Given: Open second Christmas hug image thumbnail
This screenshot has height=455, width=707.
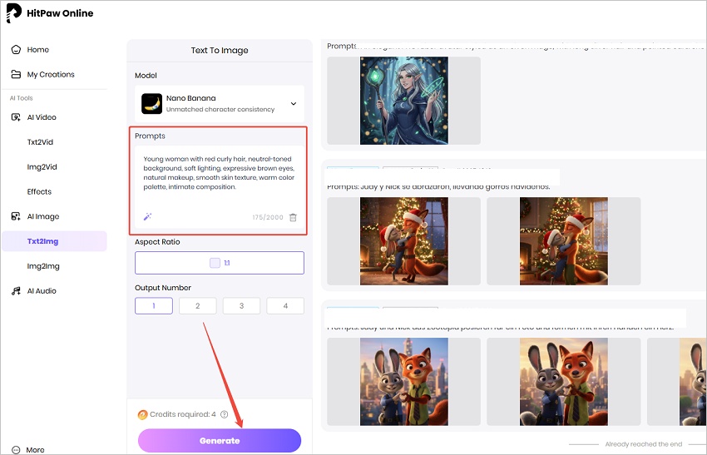Looking at the screenshot, I should click(564, 241).
